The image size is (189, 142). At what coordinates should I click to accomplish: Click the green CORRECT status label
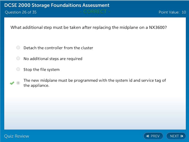(95, 12)
